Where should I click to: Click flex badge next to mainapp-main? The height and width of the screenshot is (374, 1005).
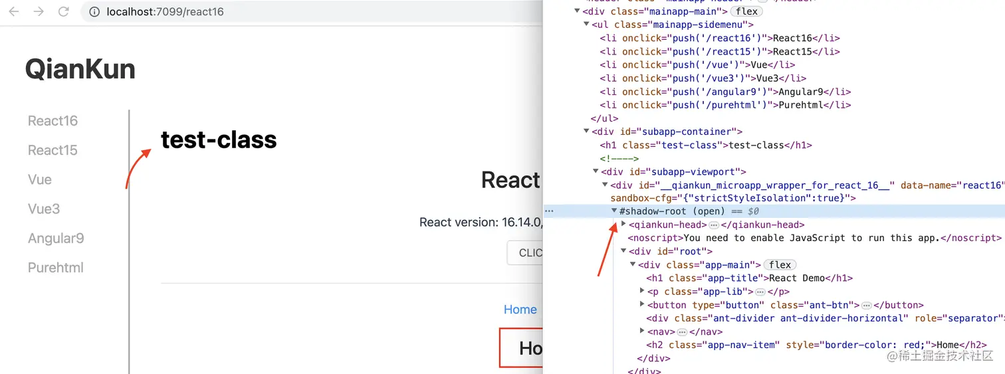coord(746,11)
